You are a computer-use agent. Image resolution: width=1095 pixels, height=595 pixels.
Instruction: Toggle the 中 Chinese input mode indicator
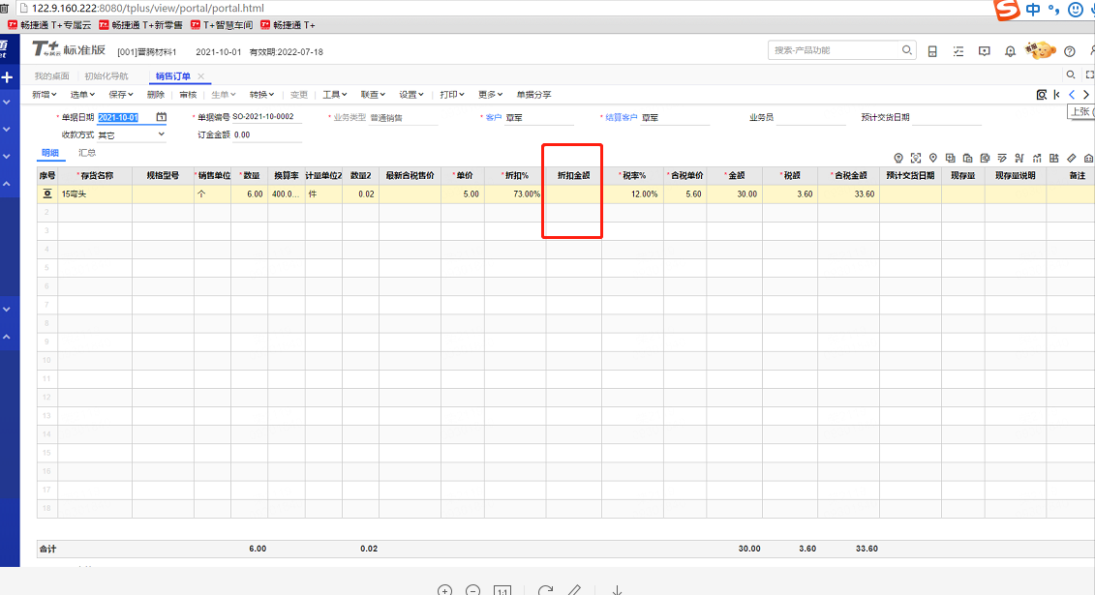(x=1033, y=9)
